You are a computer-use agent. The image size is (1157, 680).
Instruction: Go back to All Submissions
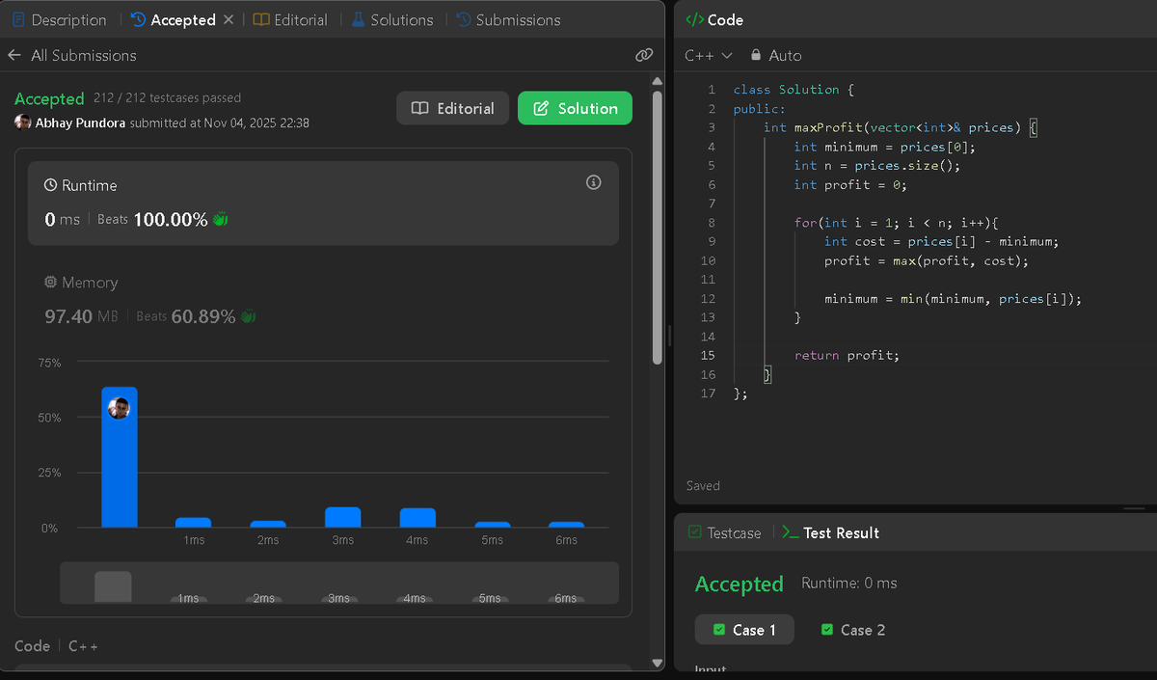pos(72,55)
